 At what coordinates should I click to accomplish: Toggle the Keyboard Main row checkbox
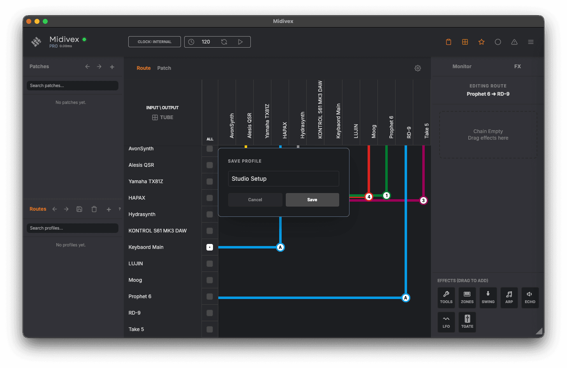coord(210,247)
